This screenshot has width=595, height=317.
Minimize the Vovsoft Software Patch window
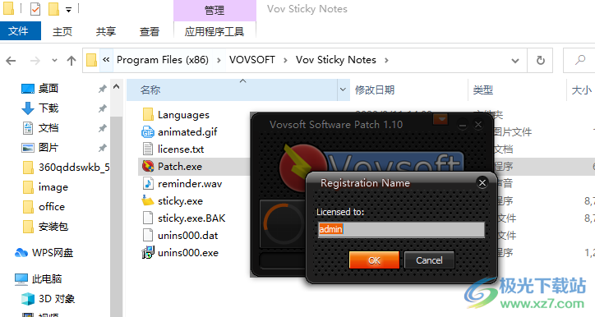[463, 125]
